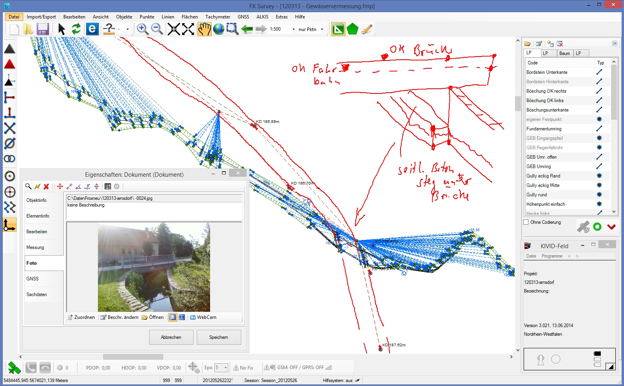This screenshot has width=624, height=386.
Task: Click the Speichern button
Action: (x=219, y=337)
